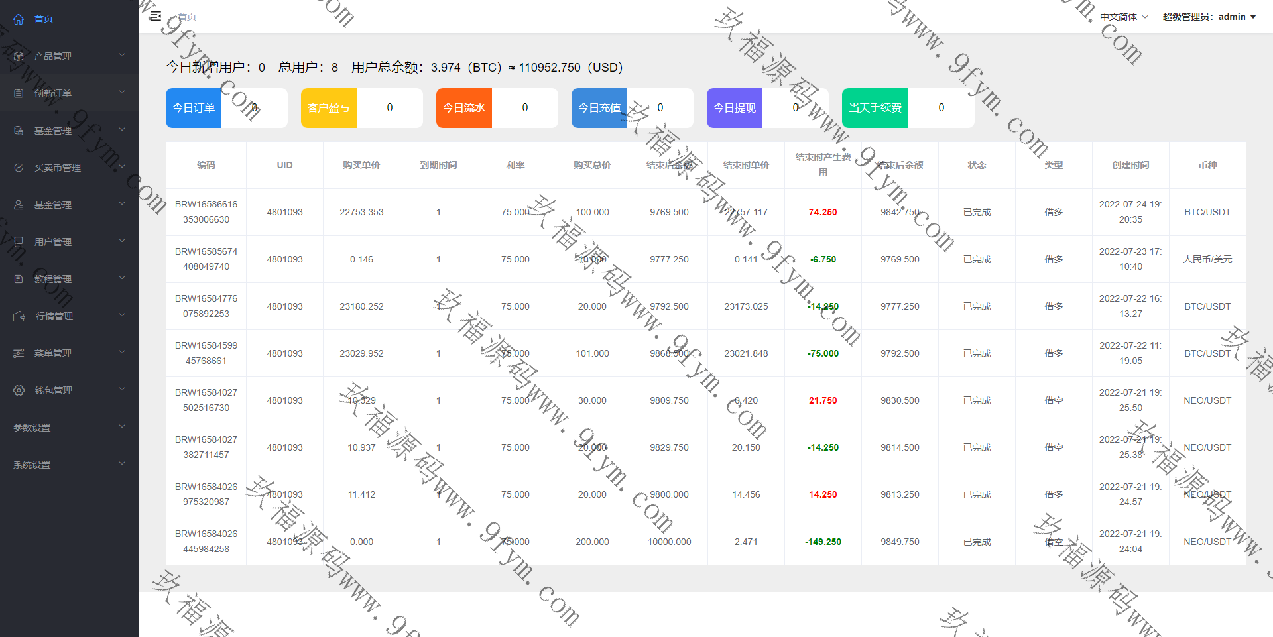Click the gear icon beside 钱包管理
1273x637 pixels.
pyautogui.click(x=19, y=390)
